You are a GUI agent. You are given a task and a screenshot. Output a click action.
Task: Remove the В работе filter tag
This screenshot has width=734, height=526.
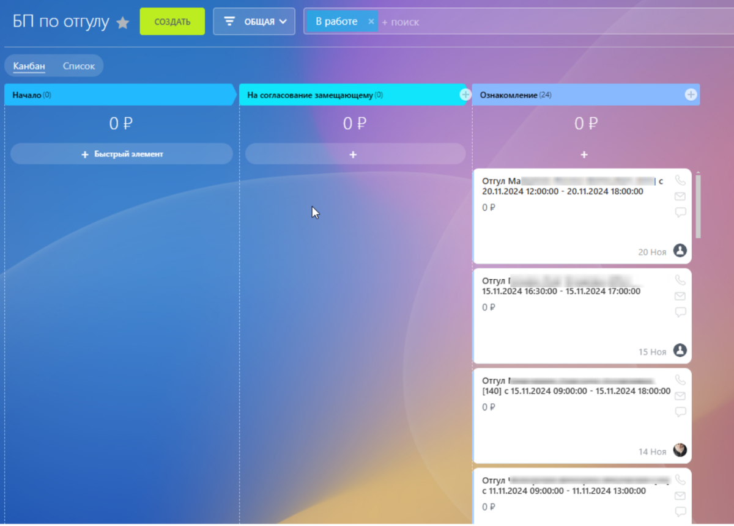(371, 21)
